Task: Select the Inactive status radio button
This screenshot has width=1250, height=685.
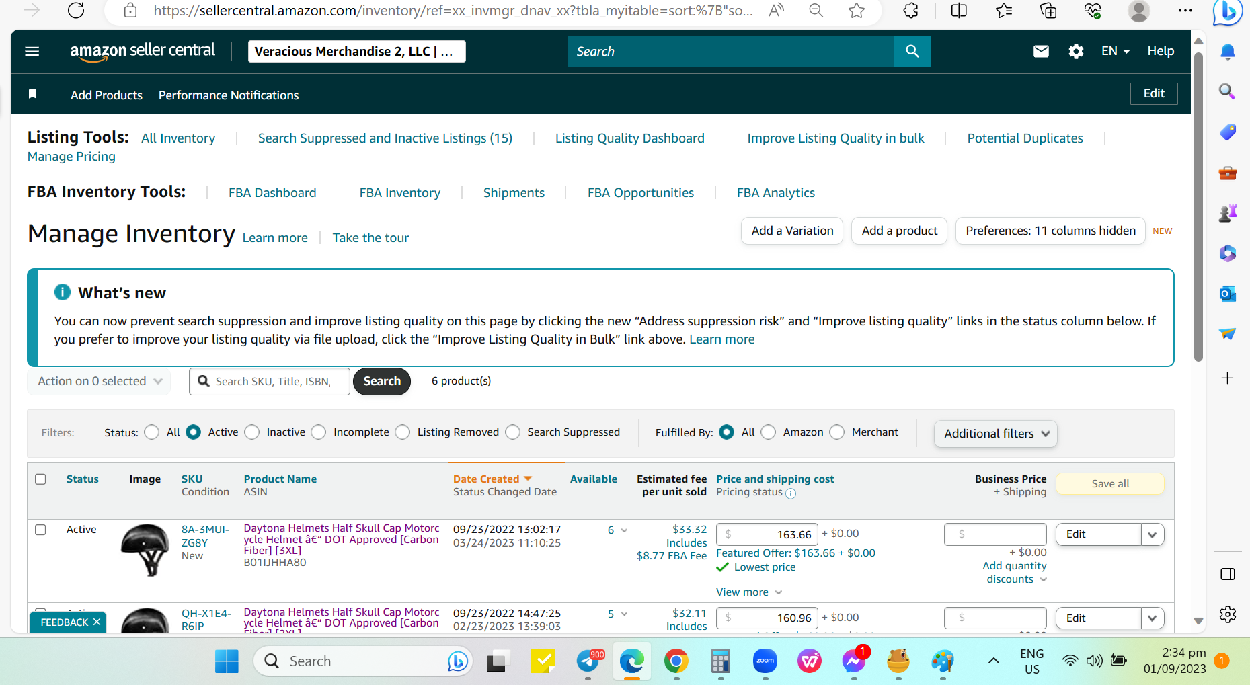Action: point(252,432)
